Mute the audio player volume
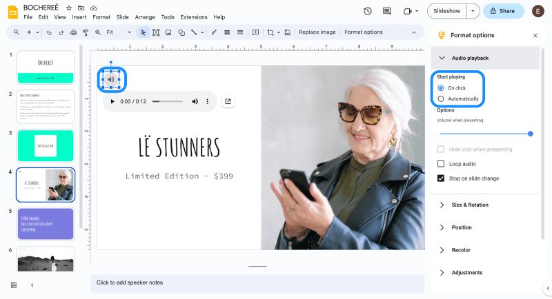 coord(195,101)
